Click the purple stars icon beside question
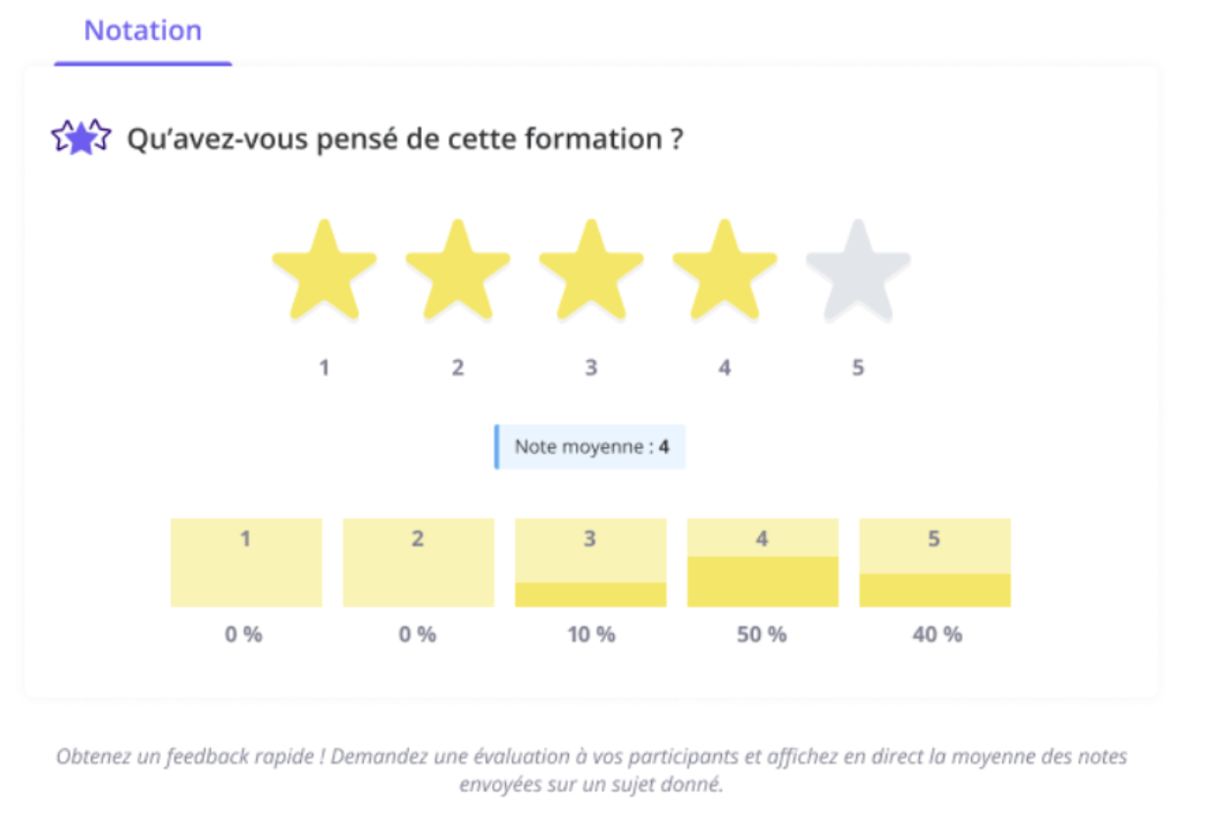Image resolution: width=1216 pixels, height=813 pixels. [x=81, y=138]
